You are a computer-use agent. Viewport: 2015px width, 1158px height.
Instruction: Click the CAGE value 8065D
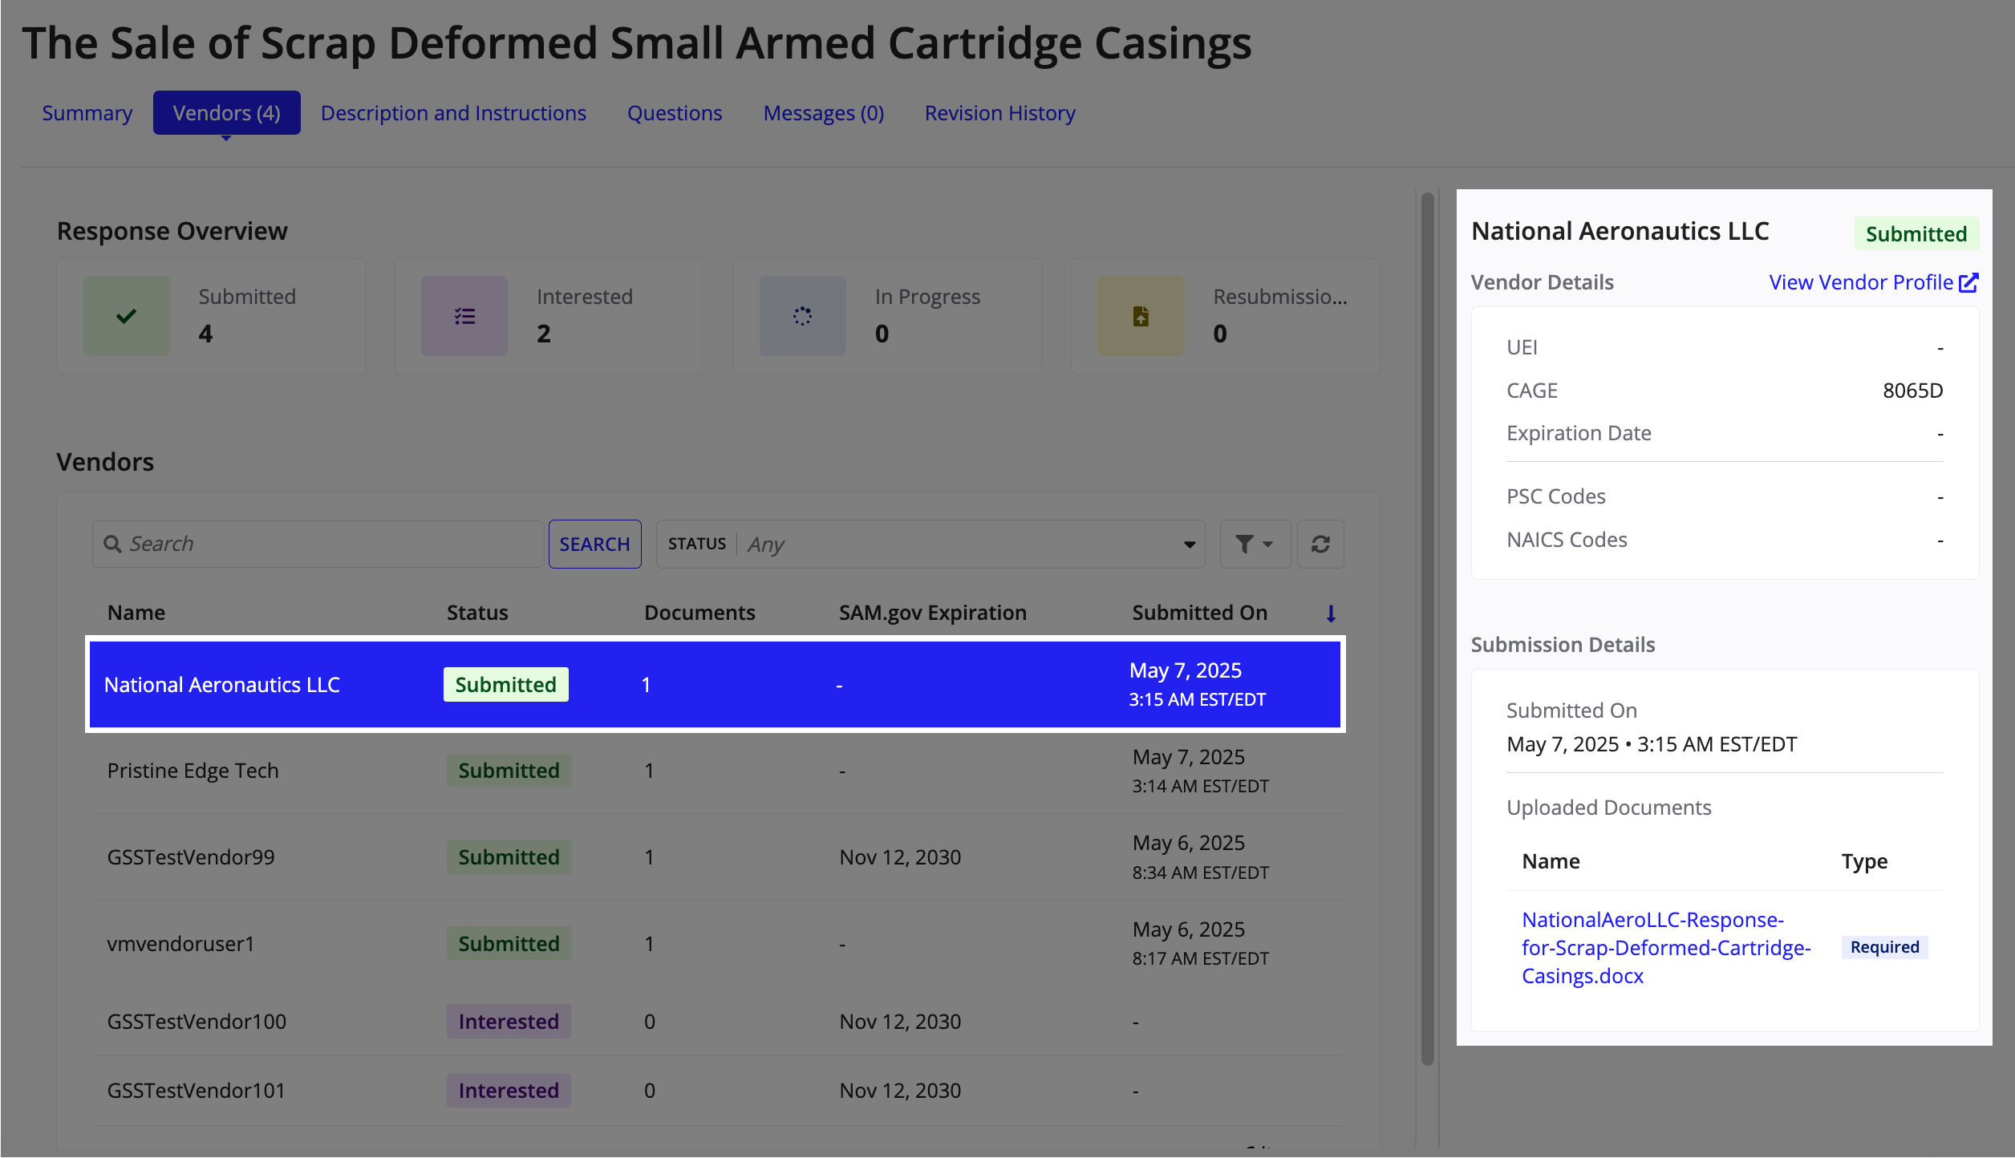coord(1913,391)
